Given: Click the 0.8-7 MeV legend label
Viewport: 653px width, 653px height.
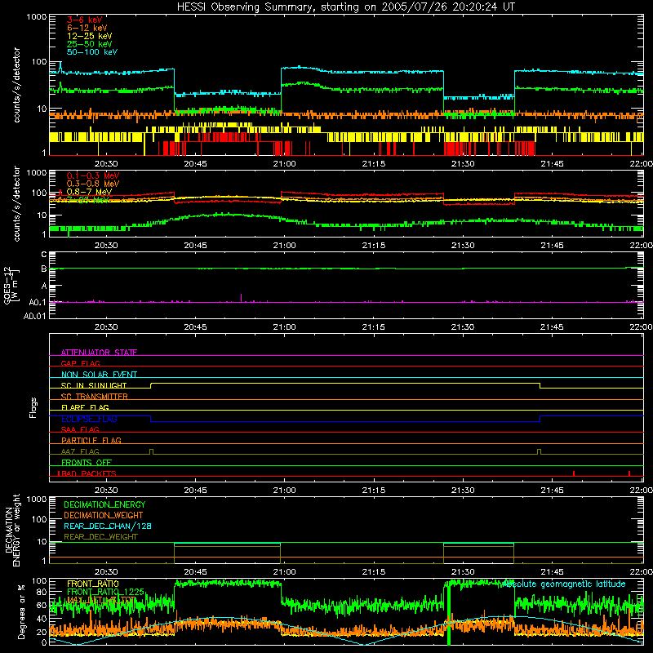Looking at the screenshot, I should click(89, 192).
